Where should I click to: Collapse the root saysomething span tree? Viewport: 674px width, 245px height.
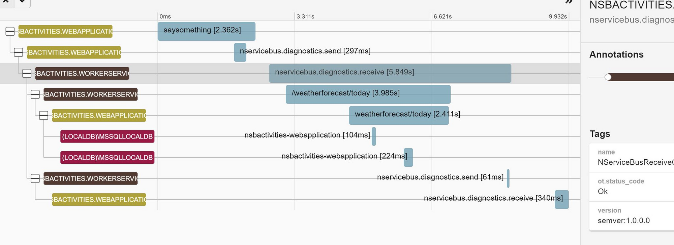click(10, 32)
